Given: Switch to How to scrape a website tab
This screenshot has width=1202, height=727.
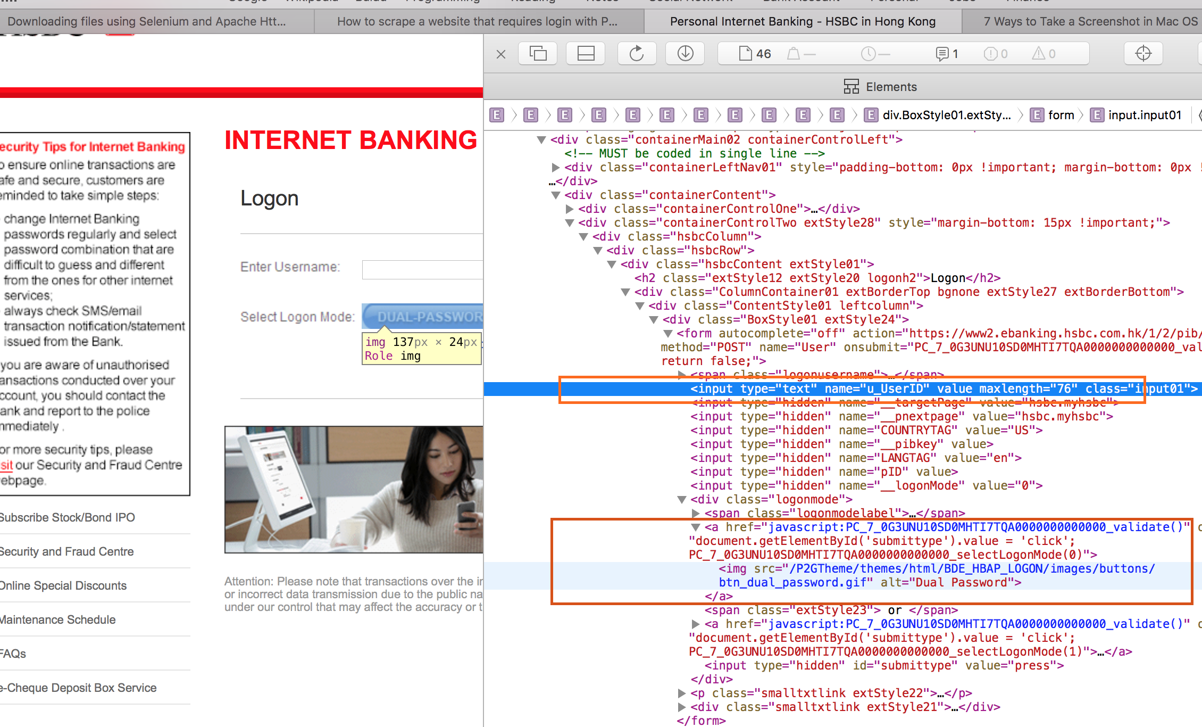Looking at the screenshot, I should coord(479,21).
